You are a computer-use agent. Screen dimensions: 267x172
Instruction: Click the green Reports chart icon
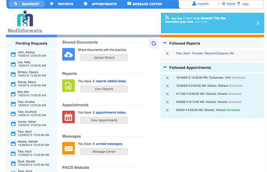coord(68,85)
